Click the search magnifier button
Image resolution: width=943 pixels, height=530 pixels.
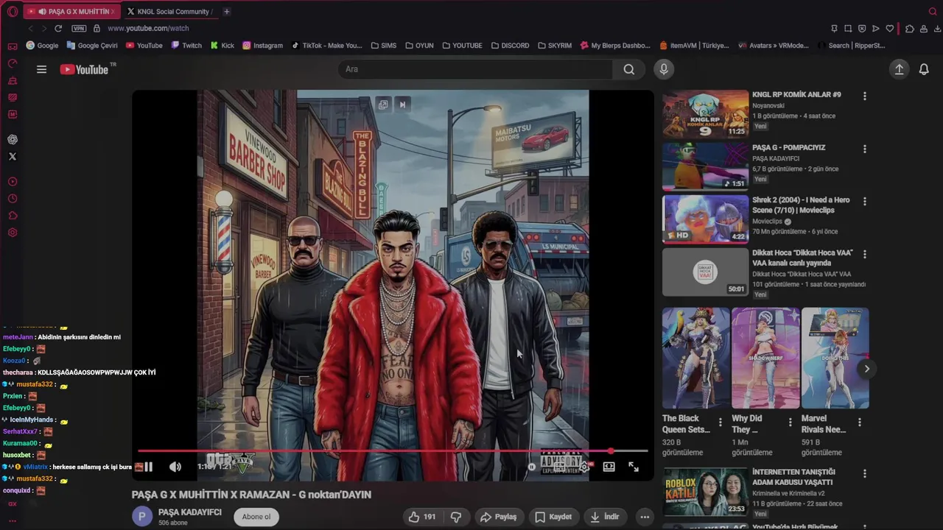[628, 69]
